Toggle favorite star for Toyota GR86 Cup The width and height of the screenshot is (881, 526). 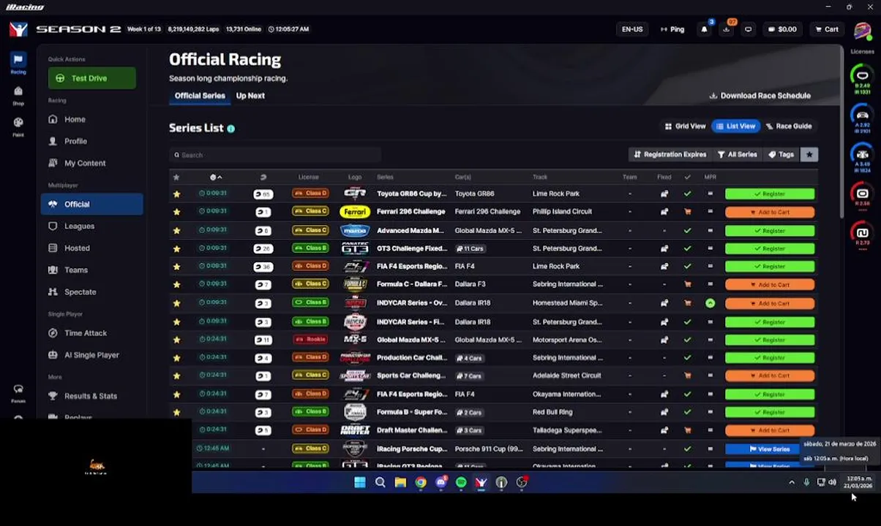(176, 194)
